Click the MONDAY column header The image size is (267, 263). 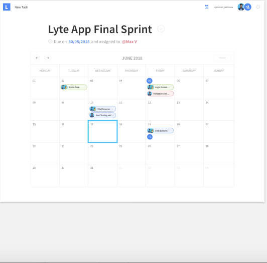(45, 71)
